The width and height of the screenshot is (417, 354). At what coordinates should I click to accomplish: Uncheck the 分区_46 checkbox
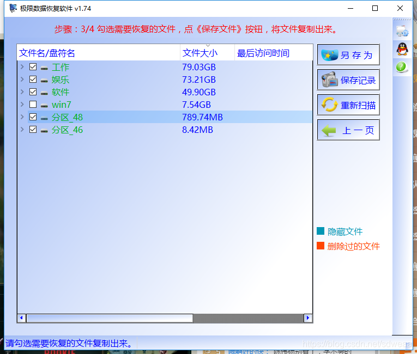click(33, 130)
